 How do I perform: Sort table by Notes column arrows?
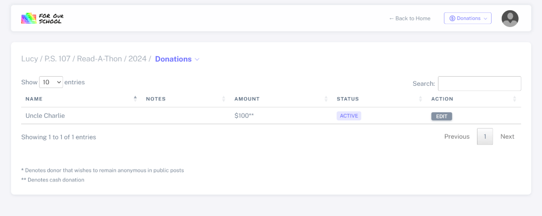224,99
